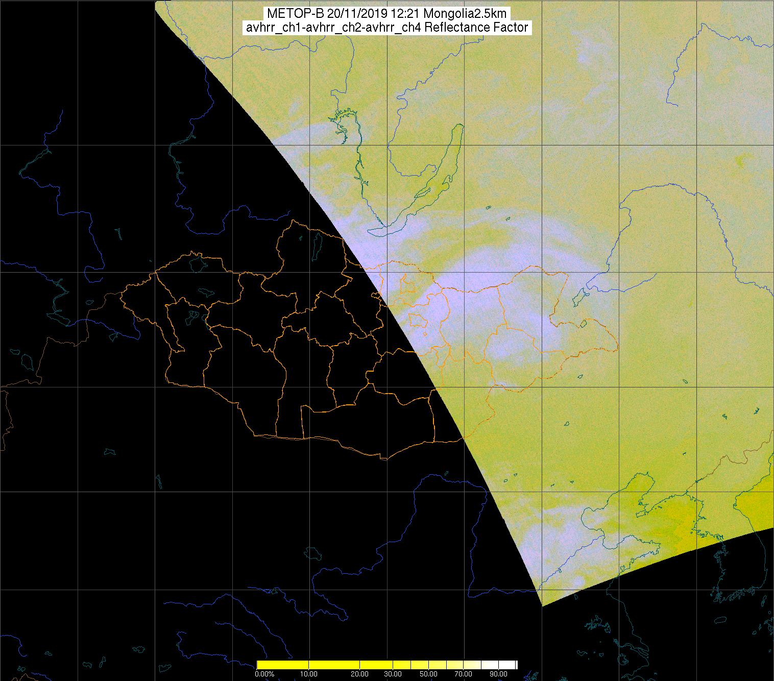The height and width of the screenshot is (681, 774).
Task: Click the '10.00' colorbar label
Action: [309, 674]
